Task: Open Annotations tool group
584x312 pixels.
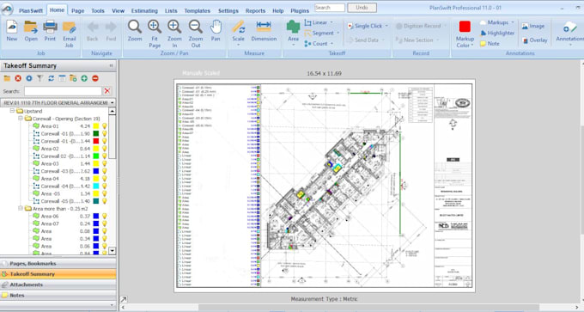Action: coord(570,33)
